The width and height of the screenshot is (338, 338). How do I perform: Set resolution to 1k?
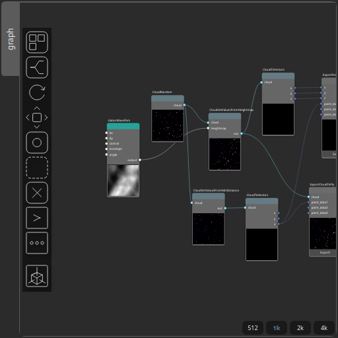point(277,328)
